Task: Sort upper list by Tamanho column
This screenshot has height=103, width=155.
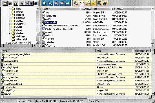Action: (x=86, y=9)
